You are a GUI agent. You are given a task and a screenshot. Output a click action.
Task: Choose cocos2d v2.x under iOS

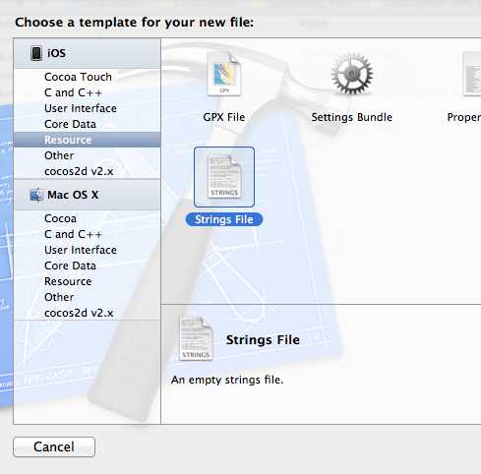coord(88,171)
